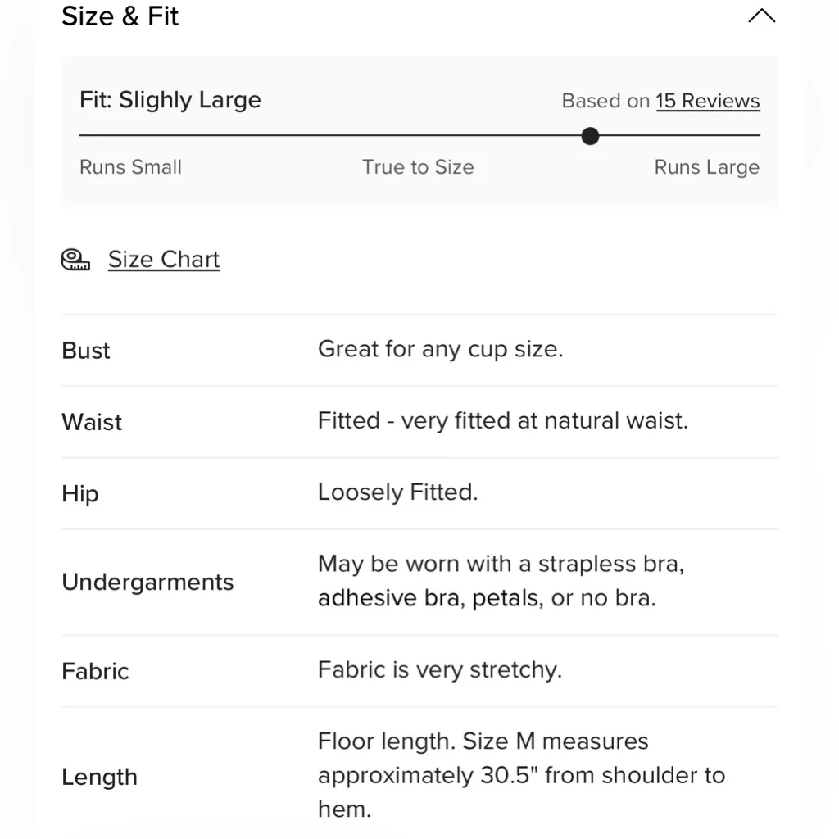Click the measuring tape icon

[x=75, y=260]
